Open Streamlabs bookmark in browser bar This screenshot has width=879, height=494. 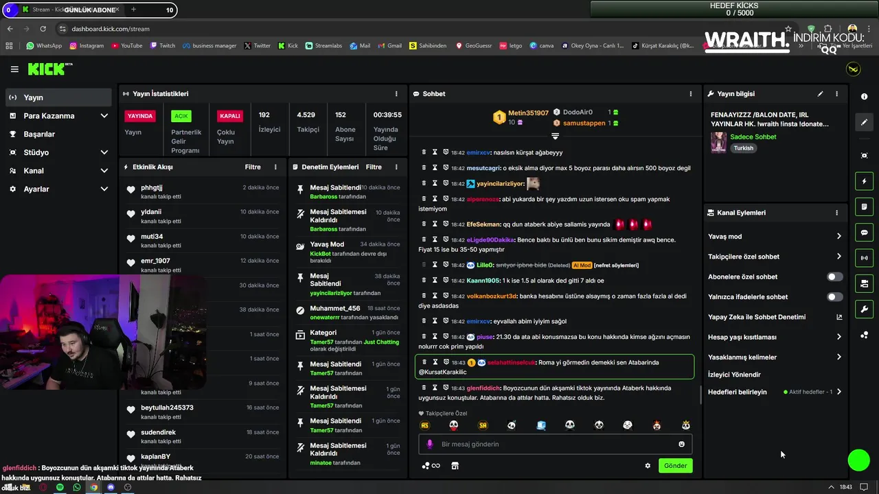pyautogui.click(x=323, y=46)
